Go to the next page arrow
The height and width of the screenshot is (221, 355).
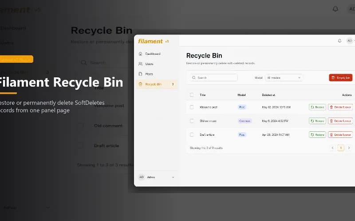[349, 148]
